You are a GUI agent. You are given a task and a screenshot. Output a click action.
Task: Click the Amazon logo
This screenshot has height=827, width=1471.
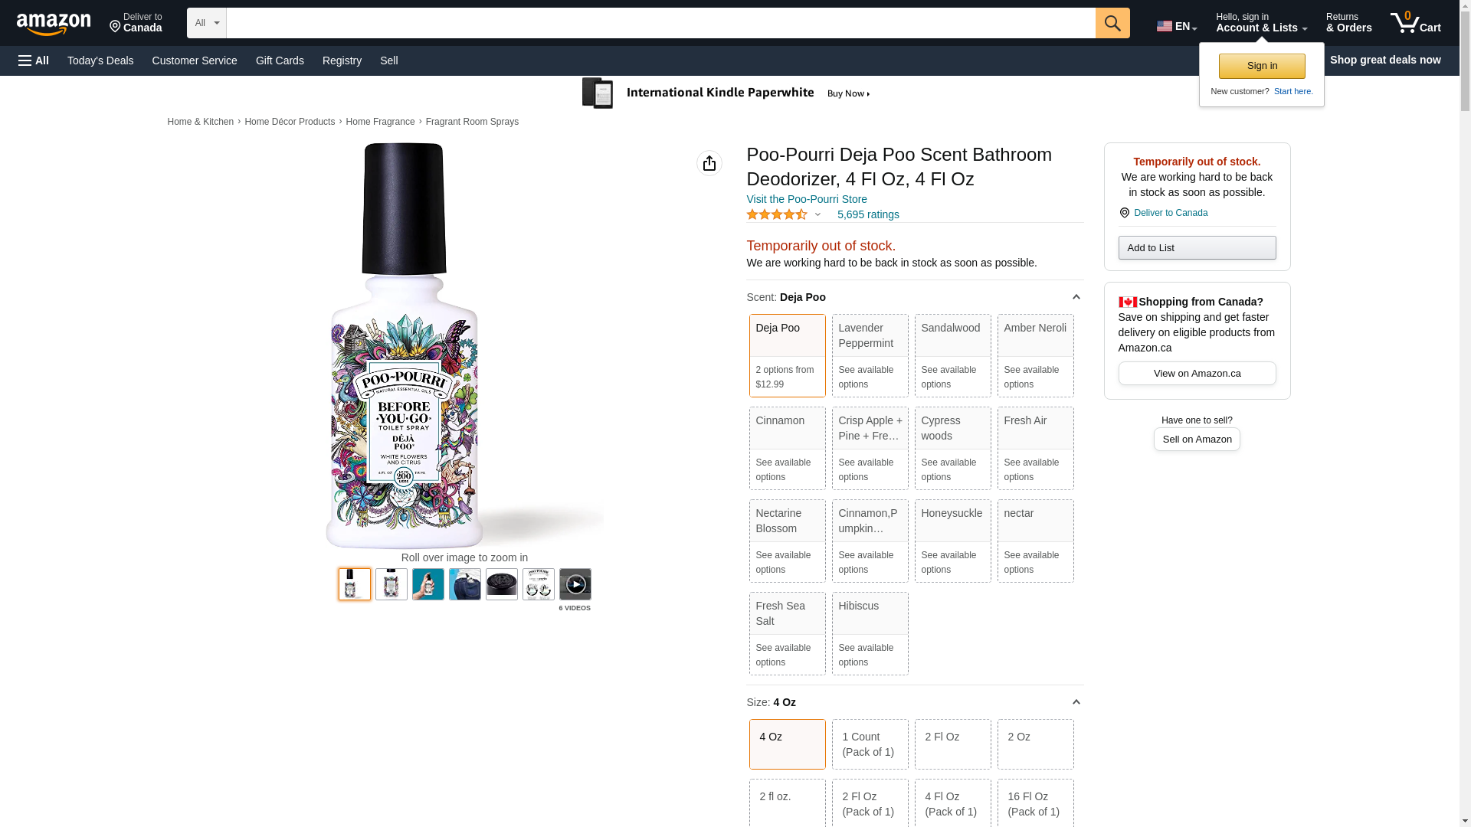54,25
